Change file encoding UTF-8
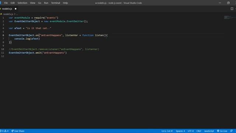The image size is (236, 133). [191, 131]
